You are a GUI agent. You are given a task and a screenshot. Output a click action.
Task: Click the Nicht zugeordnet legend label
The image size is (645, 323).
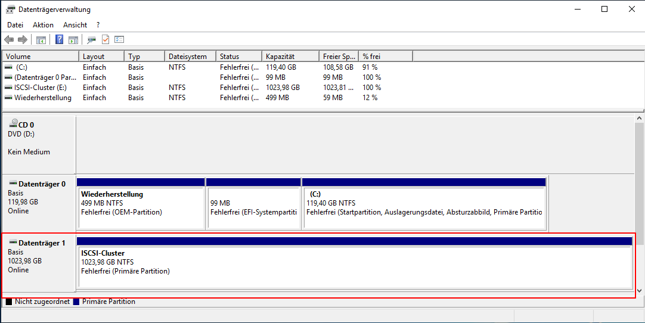coord(42,302)
